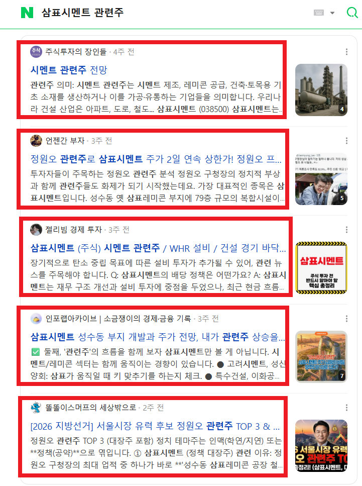This screenshot has height=486, width=362.
Task: Click 똘똘이스머프의 세상밖으로 blog name
Action: (x=91, y=408)
